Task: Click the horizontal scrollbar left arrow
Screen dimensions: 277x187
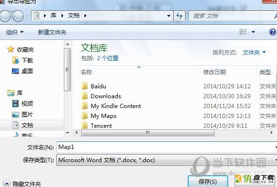Action: click(77, 132)
